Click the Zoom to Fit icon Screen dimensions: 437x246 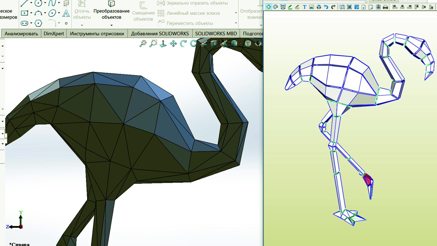pos(143,44)
